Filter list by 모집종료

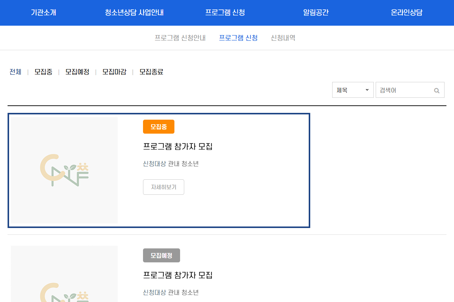click(x=151, y=72)
